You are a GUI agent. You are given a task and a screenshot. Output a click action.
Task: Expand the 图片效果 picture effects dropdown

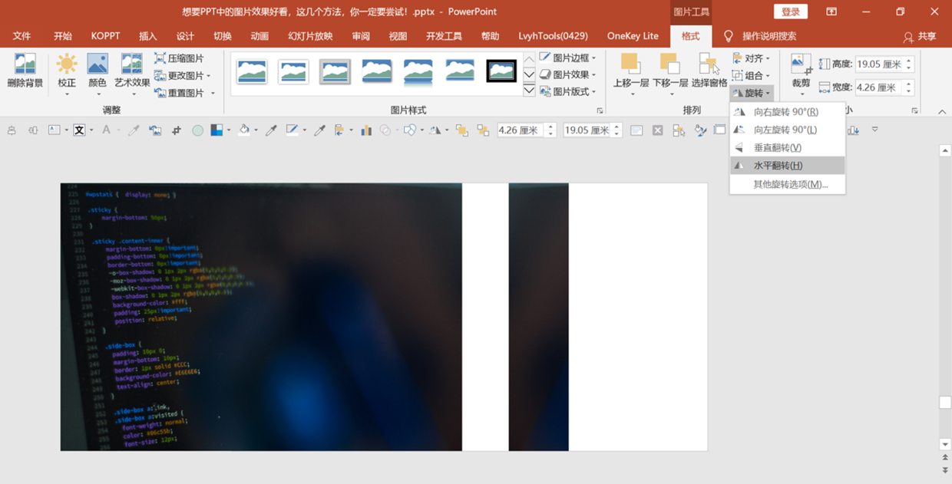(x=567, y=75)
